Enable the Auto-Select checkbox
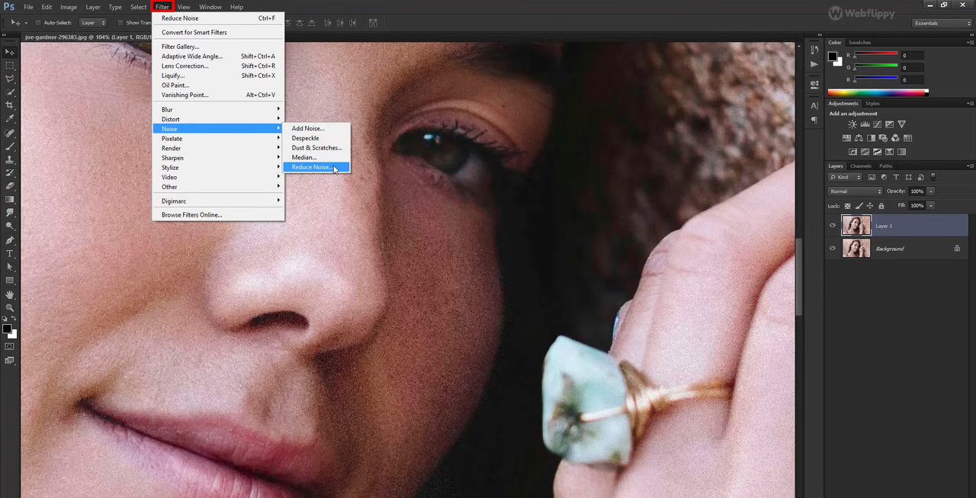This screenshot has height=498, width=976. click(37, 23)
